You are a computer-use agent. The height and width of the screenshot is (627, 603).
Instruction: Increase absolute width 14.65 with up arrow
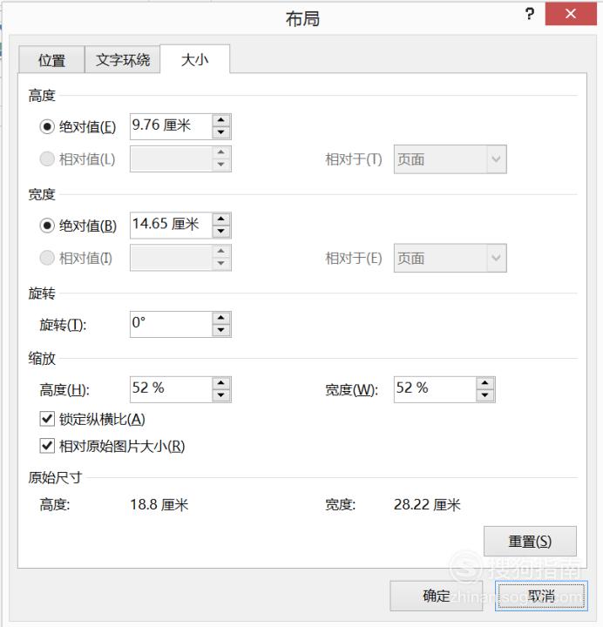point(220,219)
